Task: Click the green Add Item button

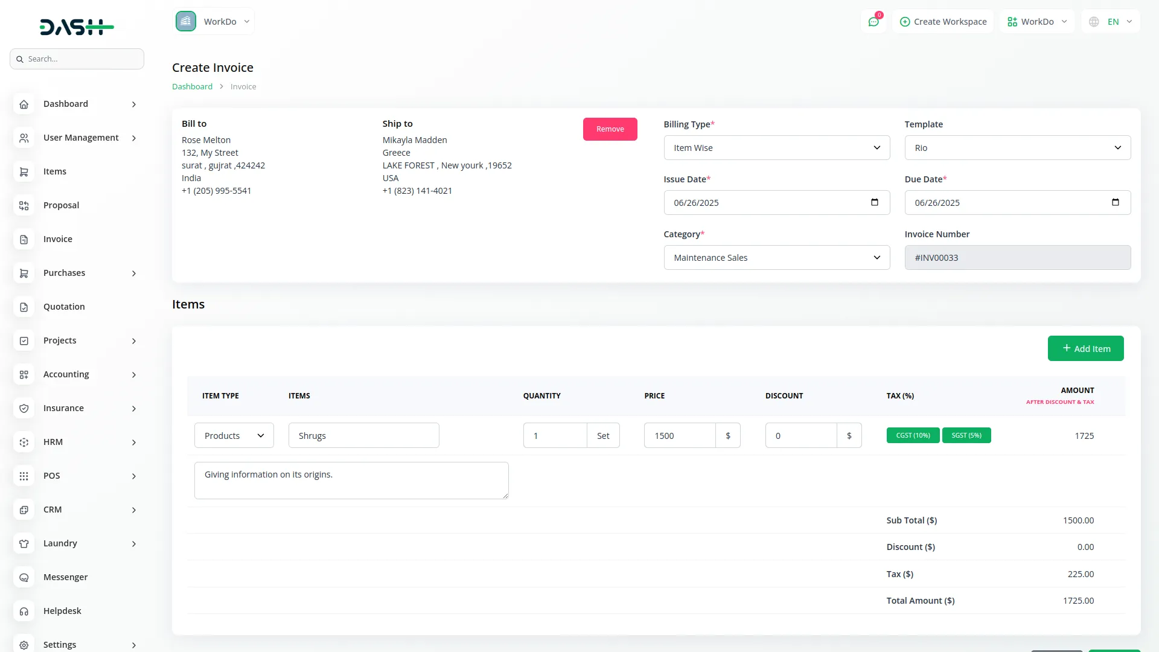Action: tap(1085, 349)
